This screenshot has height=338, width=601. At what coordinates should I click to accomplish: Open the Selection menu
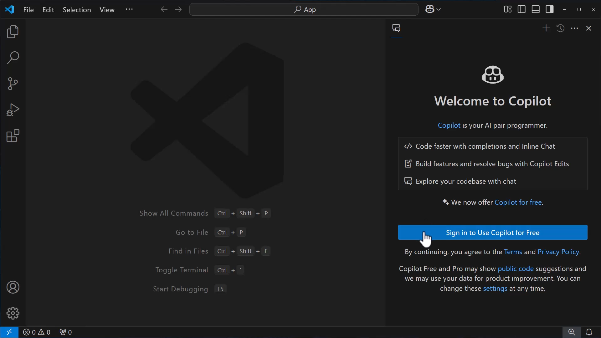77,10
